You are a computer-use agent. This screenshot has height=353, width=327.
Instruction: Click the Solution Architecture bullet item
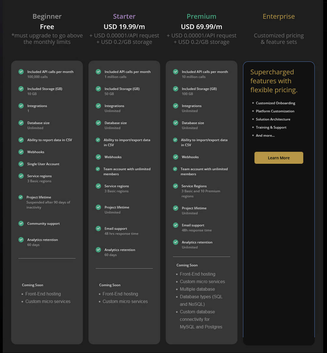point(273,119)
